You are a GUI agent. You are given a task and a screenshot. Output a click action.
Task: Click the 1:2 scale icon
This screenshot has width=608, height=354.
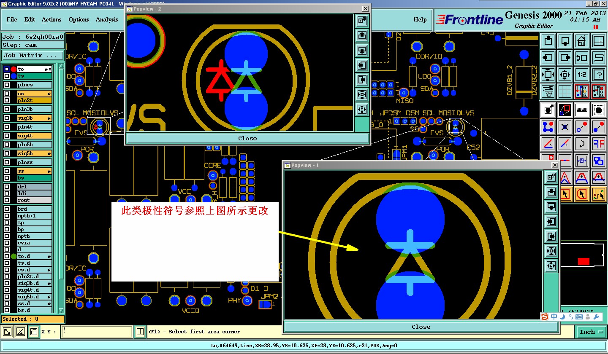coord(582,75)
